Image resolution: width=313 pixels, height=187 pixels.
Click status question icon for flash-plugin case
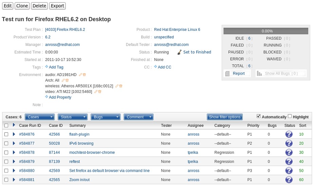pos(289,134)
